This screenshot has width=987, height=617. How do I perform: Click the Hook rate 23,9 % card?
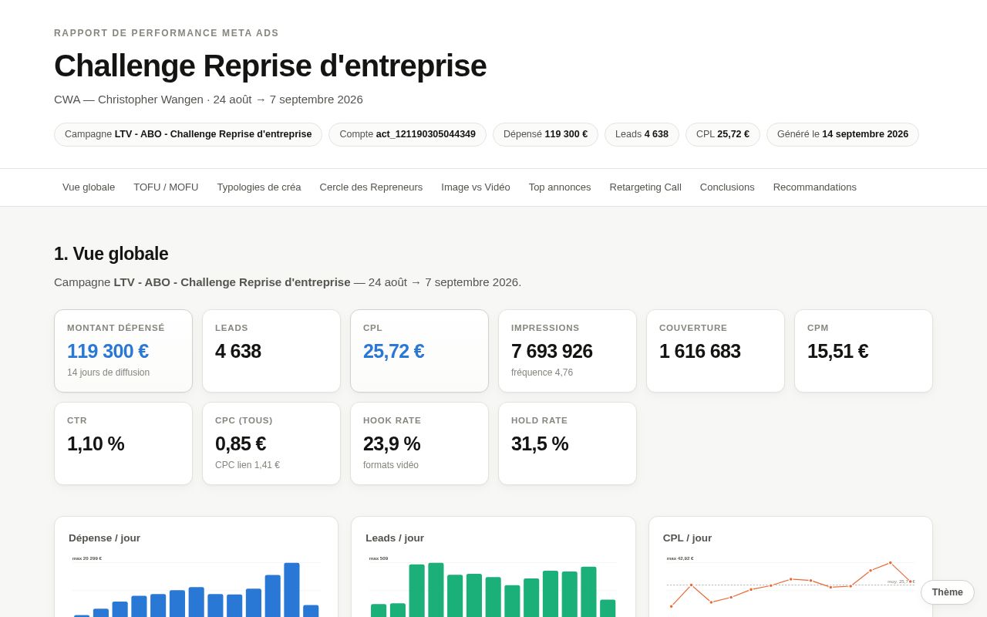(419, 443)
